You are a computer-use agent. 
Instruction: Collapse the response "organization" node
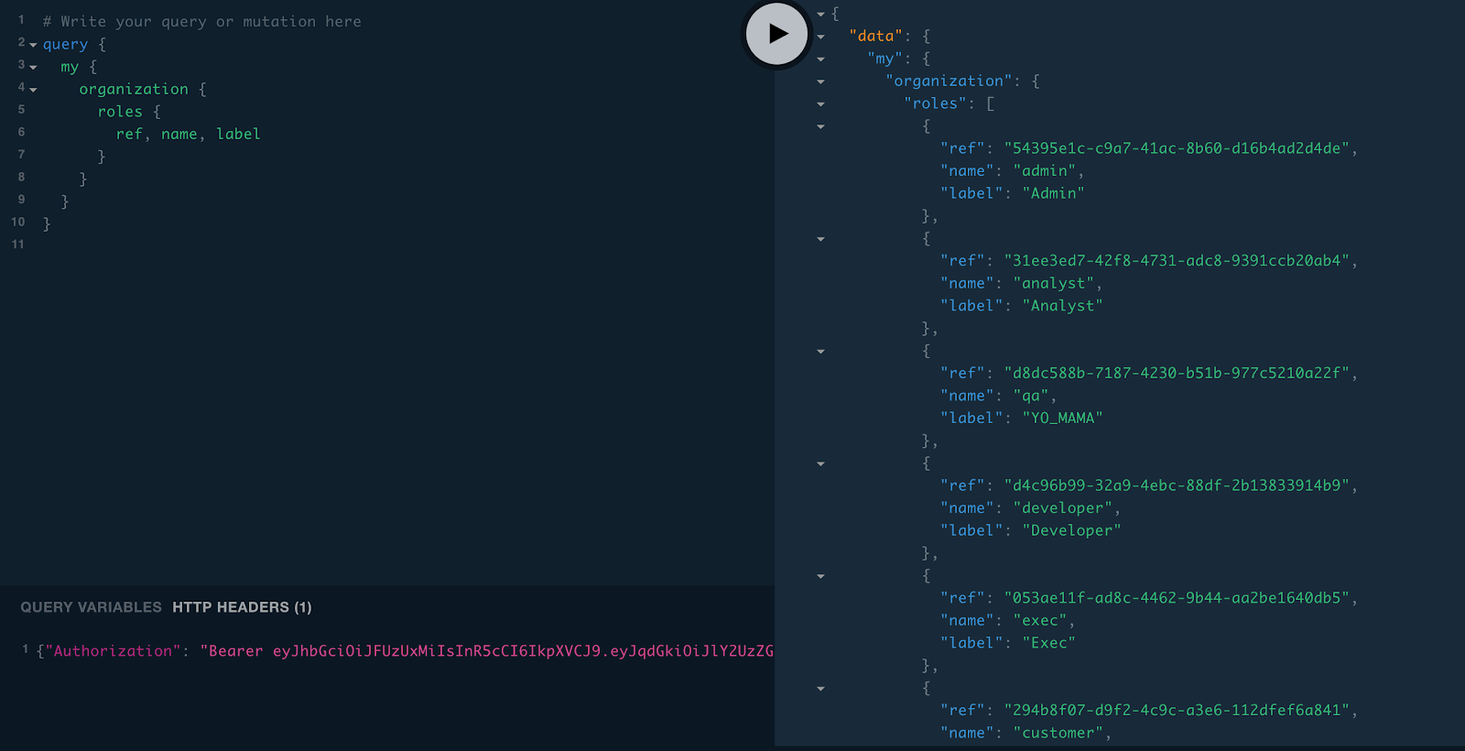point(820,82)
